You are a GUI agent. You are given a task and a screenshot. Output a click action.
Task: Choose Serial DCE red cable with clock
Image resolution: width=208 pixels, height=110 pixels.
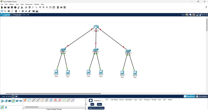pos(56,100)
